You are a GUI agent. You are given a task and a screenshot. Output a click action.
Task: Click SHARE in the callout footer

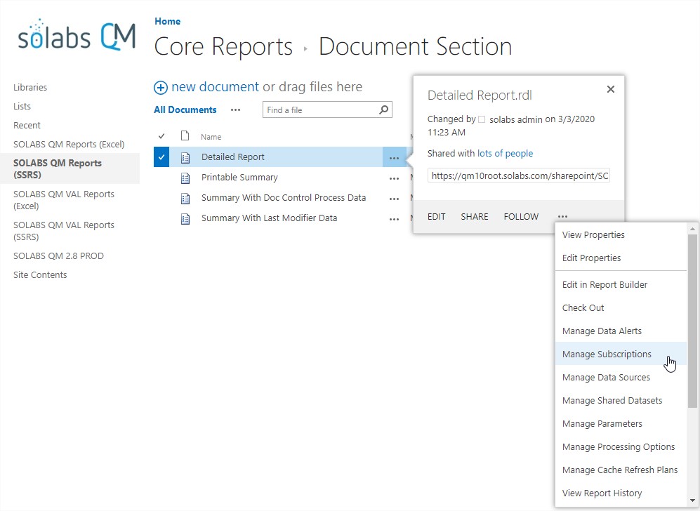point(475,216)
